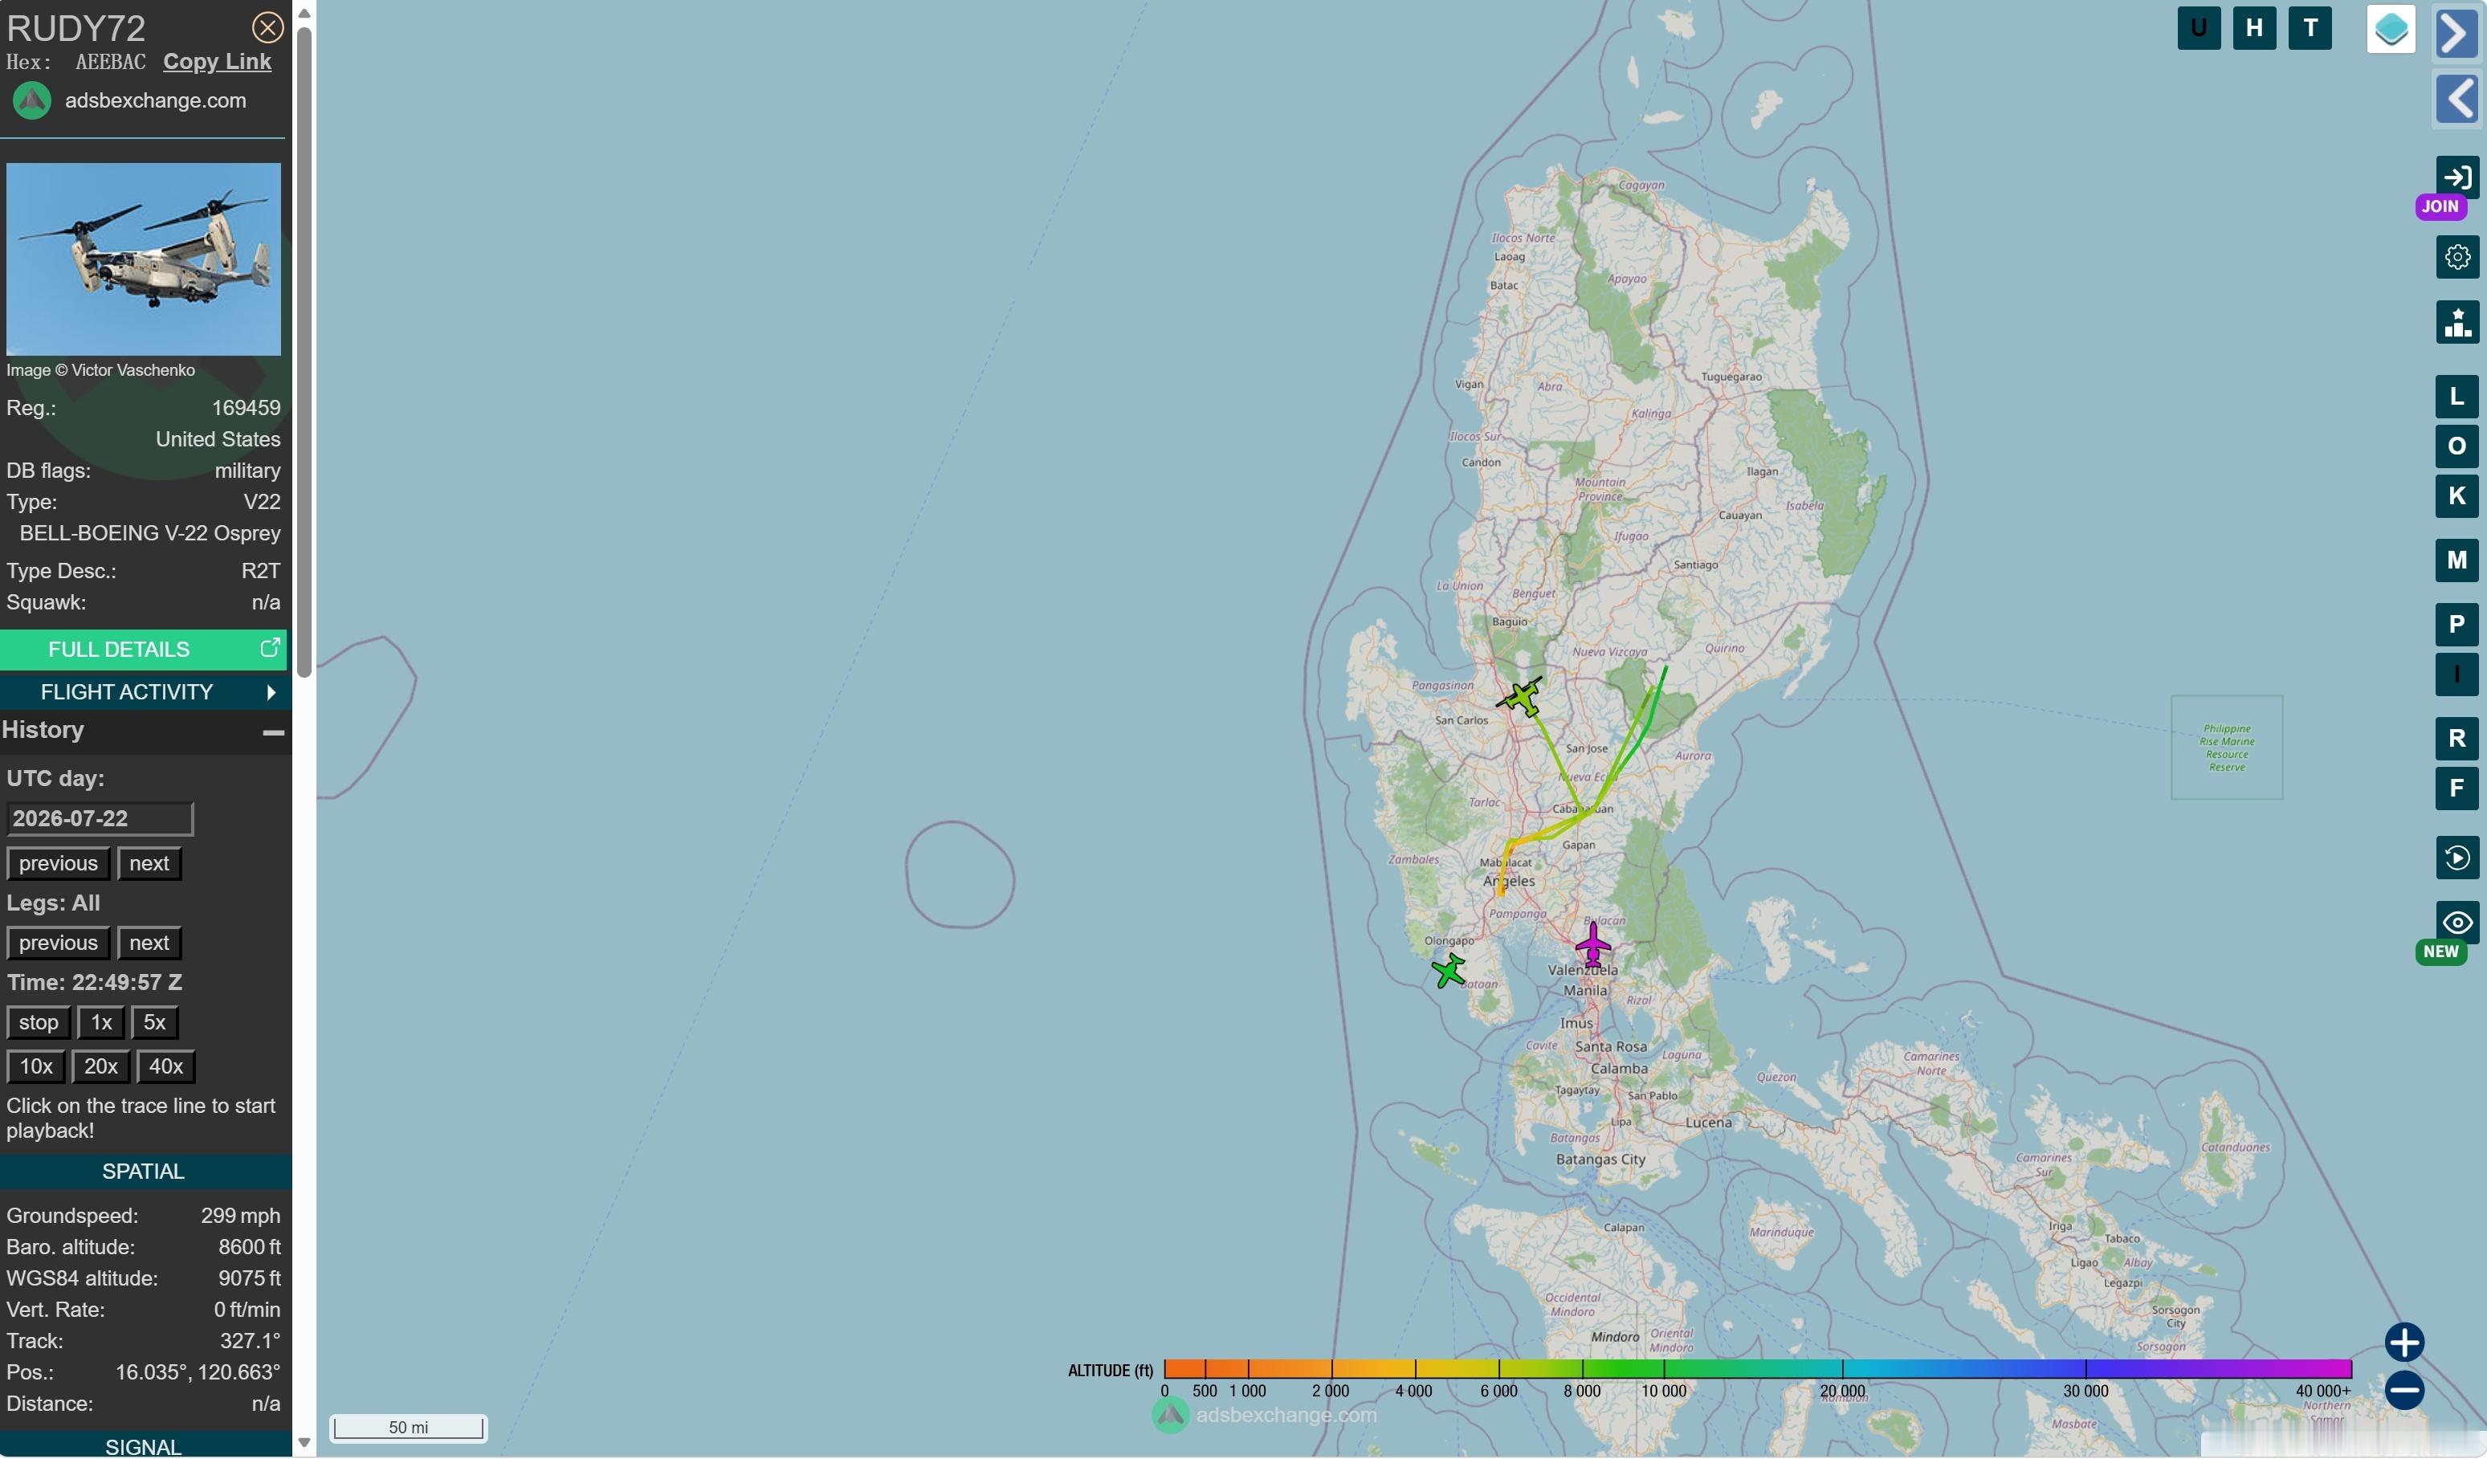Set playback speed to 1x
2487x1459 pixels.
click(100, 1023)
